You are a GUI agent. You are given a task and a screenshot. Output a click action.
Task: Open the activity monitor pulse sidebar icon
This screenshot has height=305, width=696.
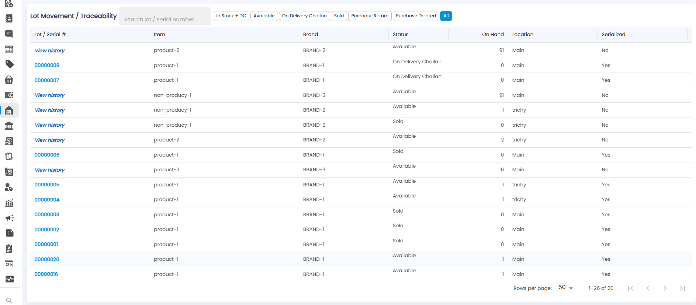tap(9, 279)
